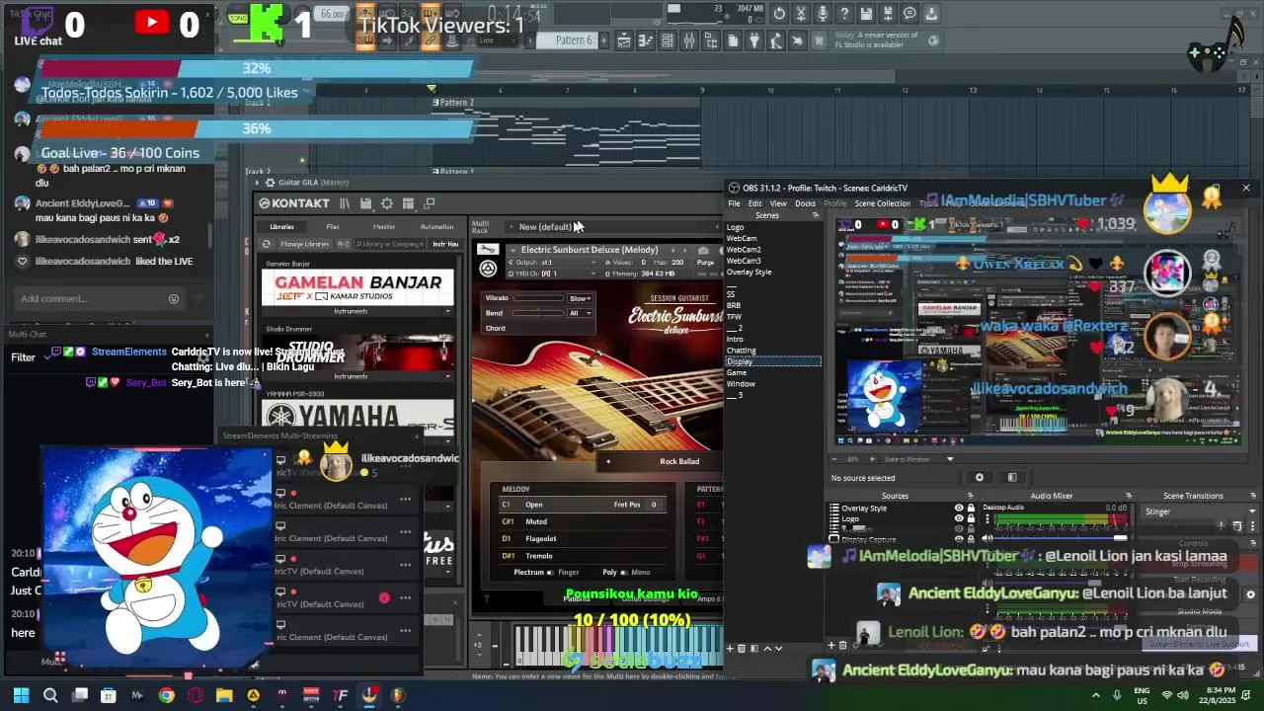Screen dimensions: 1264x711
Task: Open OBS Docks menu
Action: (805, 203)
